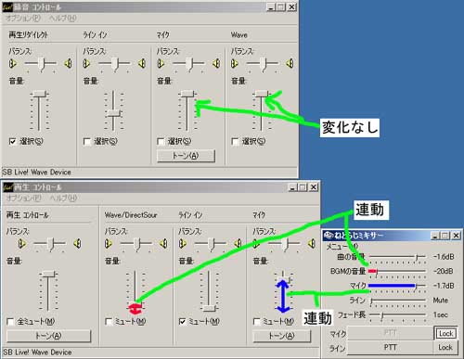Click left speaker icon of 再生 コントロール balance

click(21, 244)
